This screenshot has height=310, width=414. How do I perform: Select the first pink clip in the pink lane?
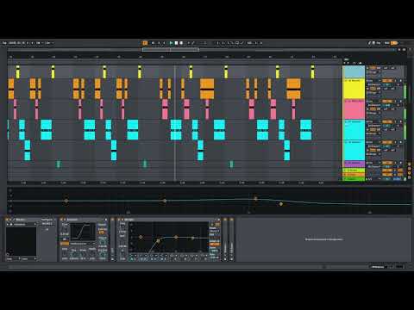(x=15, y=109)
